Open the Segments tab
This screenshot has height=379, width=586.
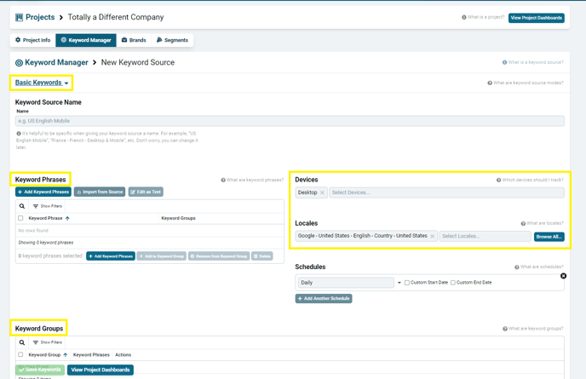tap(172, 40)
